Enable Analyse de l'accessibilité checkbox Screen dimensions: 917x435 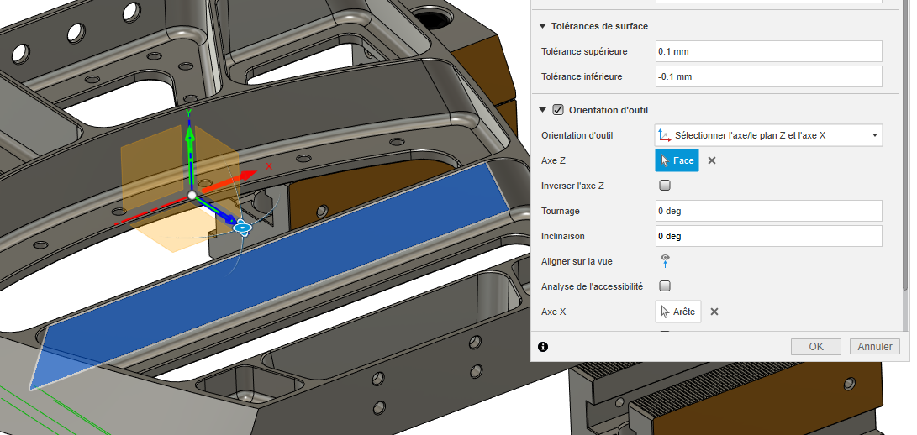[665, 286]
